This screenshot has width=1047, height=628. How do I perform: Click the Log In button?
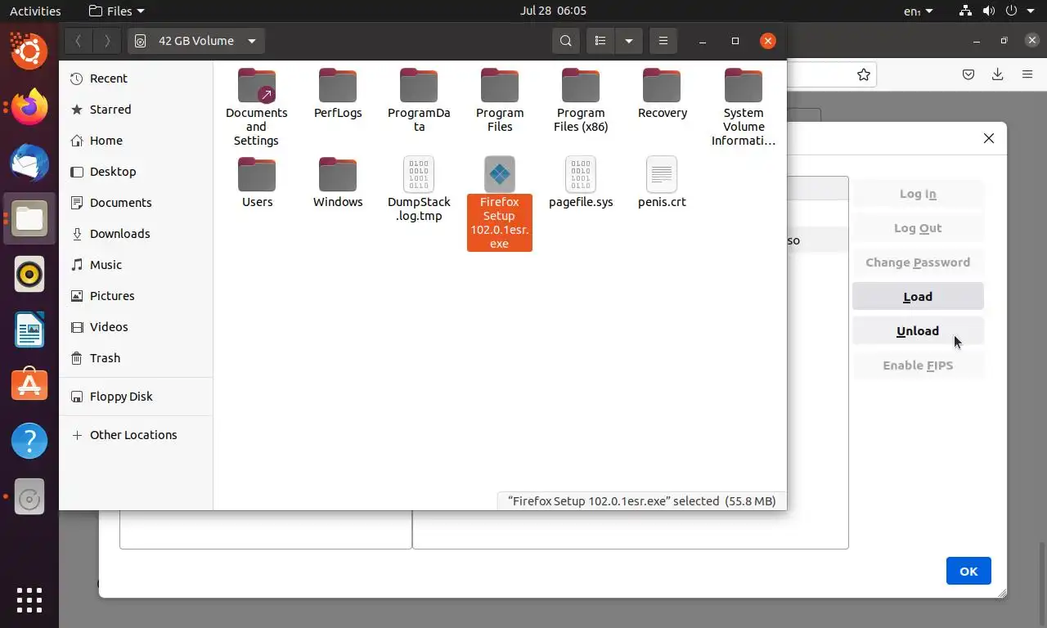point(918,194)
